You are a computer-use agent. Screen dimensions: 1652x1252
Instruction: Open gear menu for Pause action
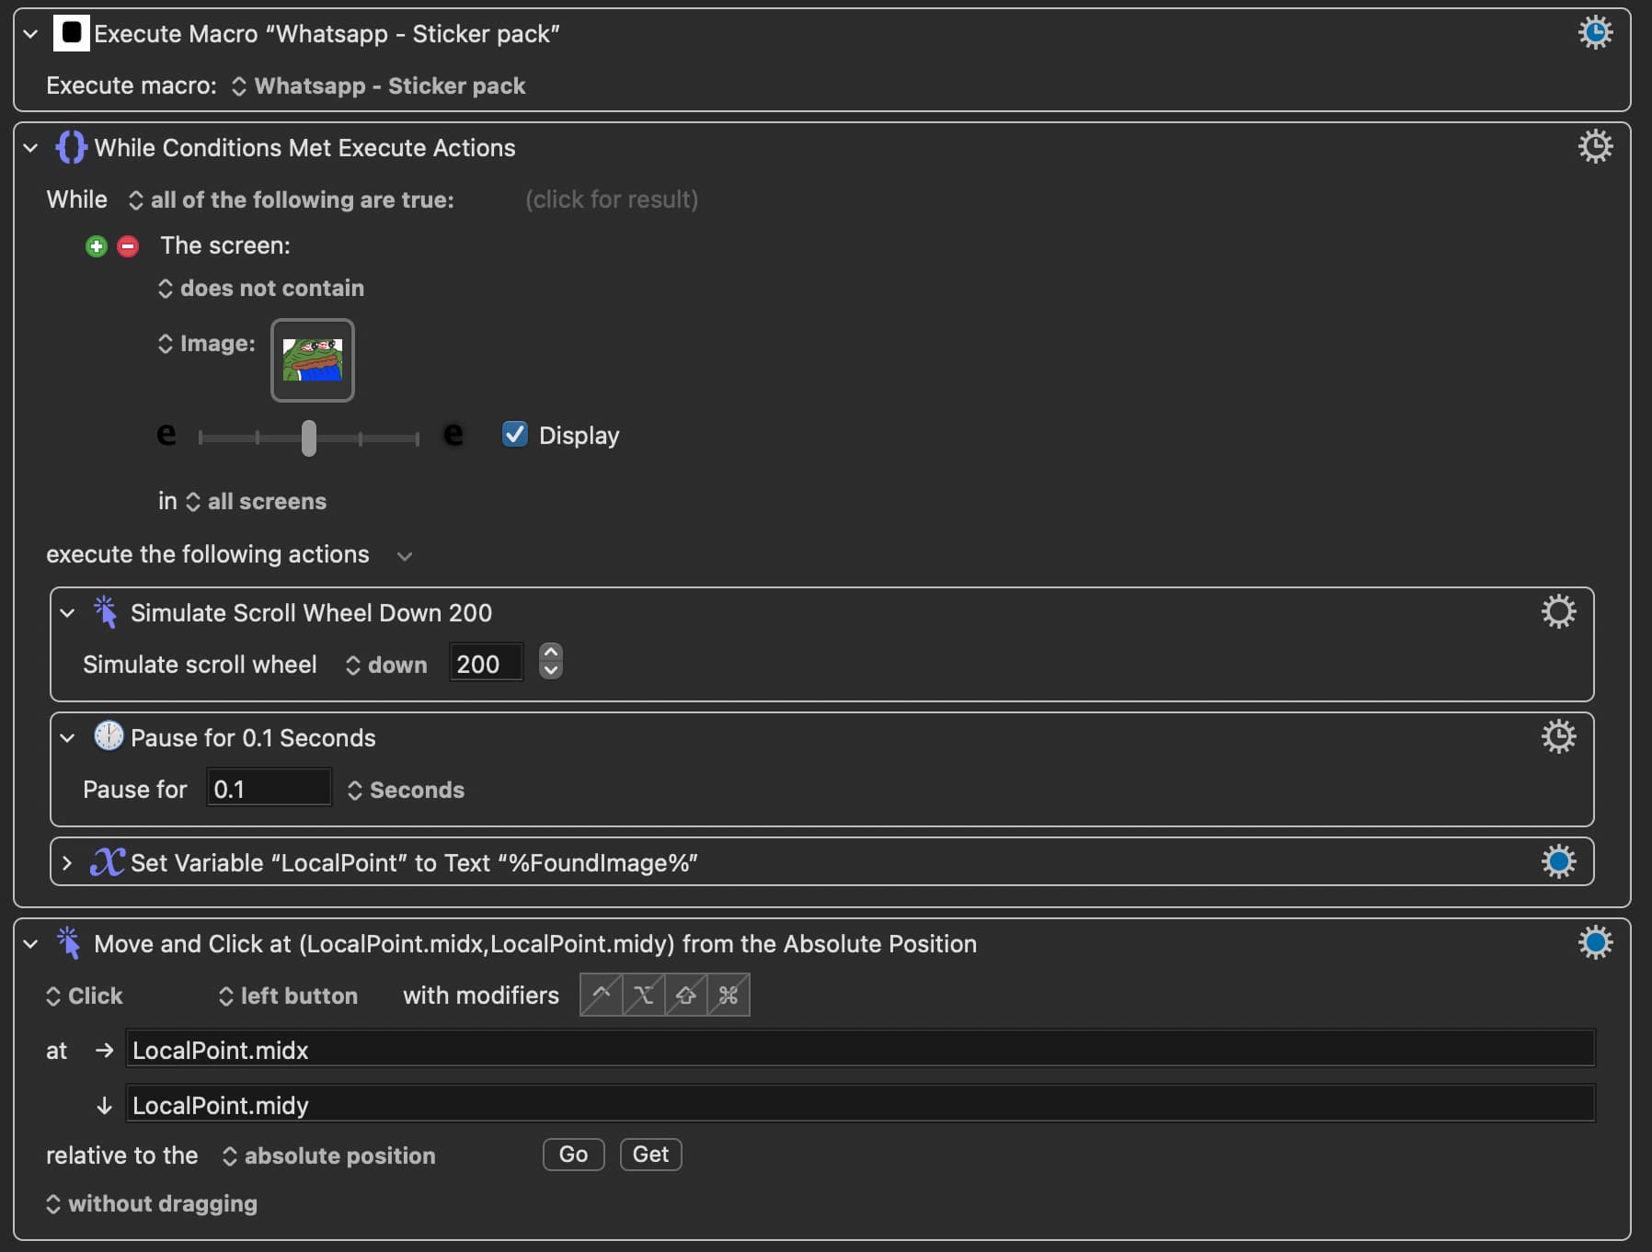click(x=1558, y=737)
